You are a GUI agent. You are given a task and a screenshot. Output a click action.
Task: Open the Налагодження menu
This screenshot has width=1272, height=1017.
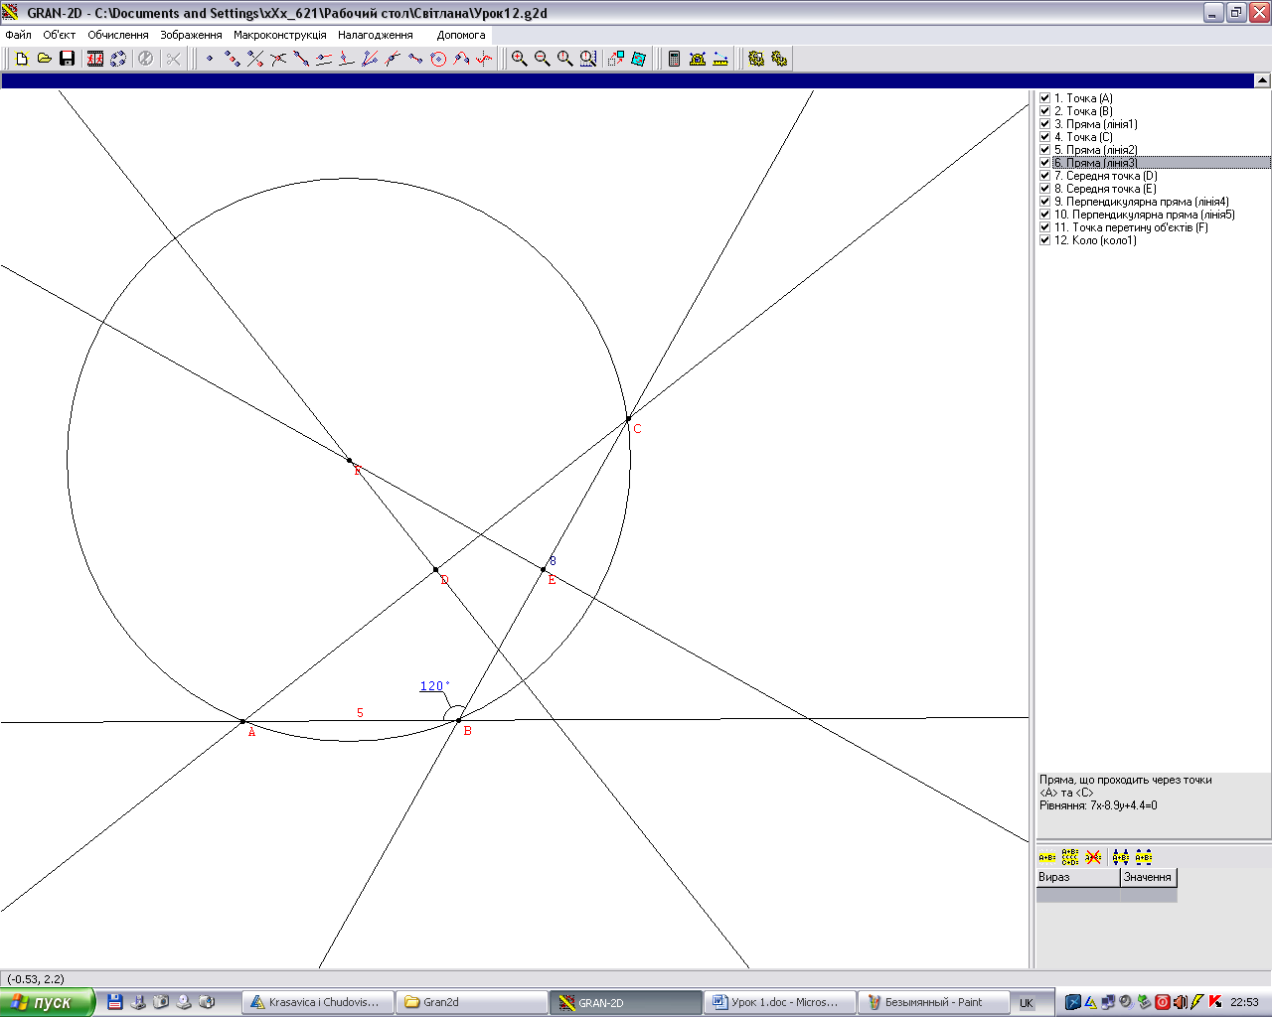[x=376, y=35]
